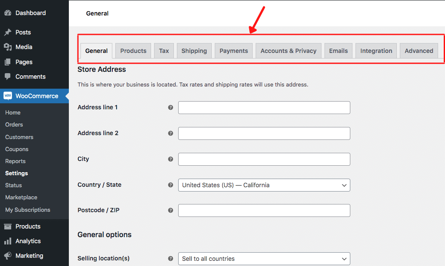The width and height of the screenshot is (445, 266).
Task: Click the Pages icon in sidebar
Action: [8, 62]
